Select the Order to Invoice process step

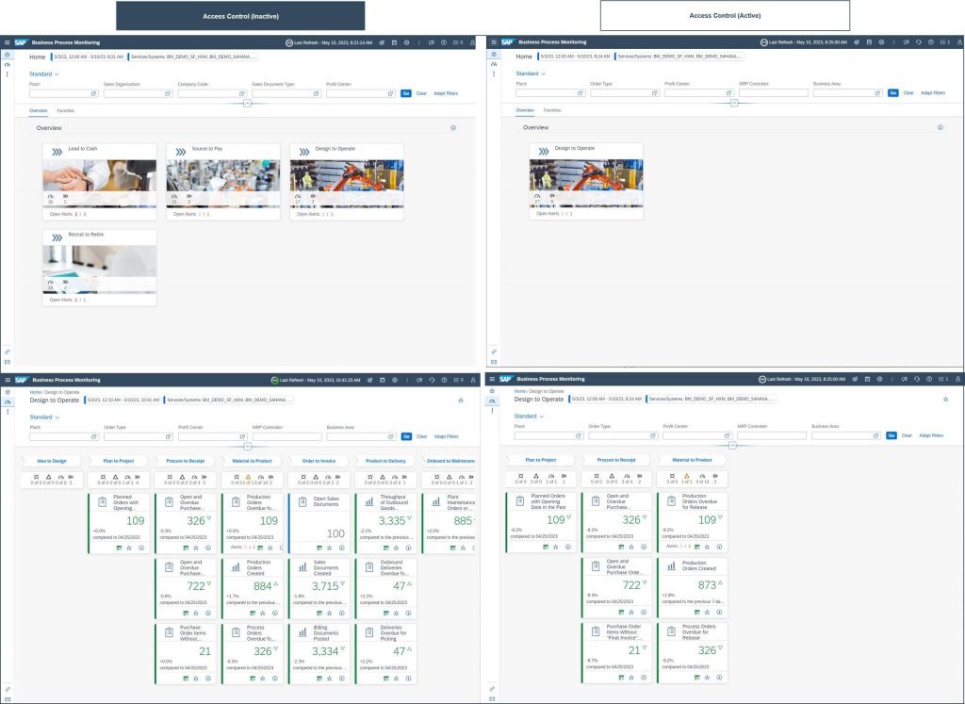[x=319, y=461]
